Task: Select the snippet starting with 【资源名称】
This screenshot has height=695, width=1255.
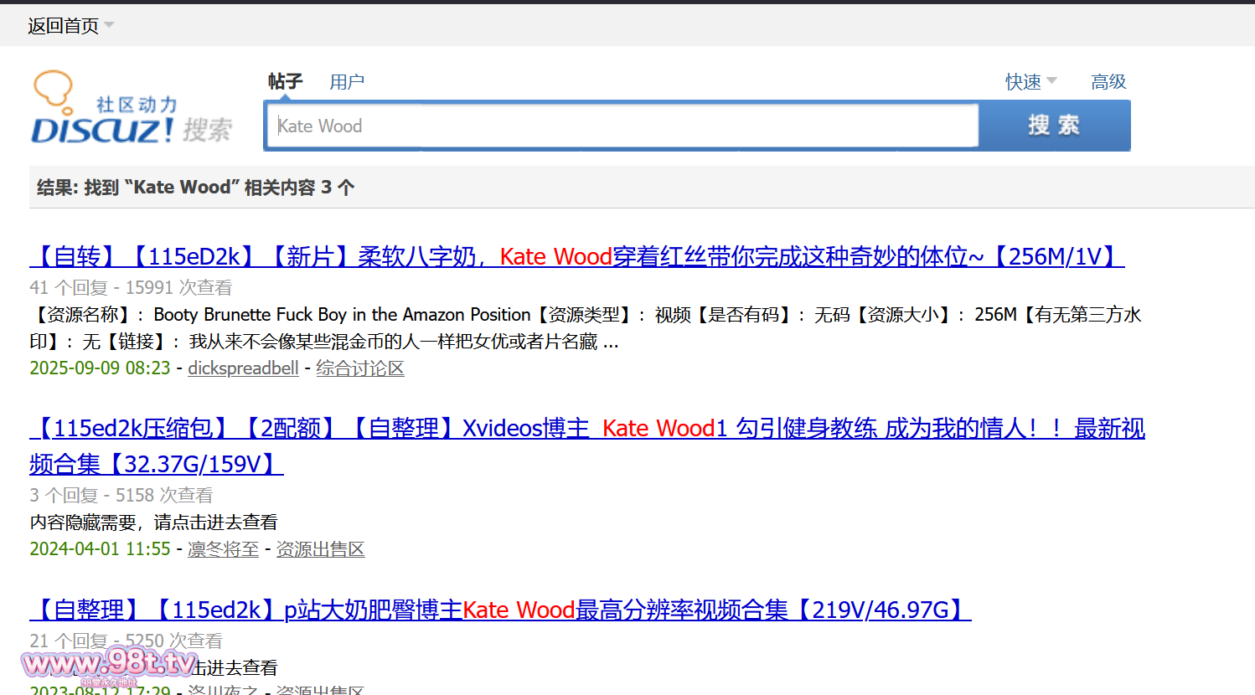Action: pyautogui.click(x=586, y=327)
